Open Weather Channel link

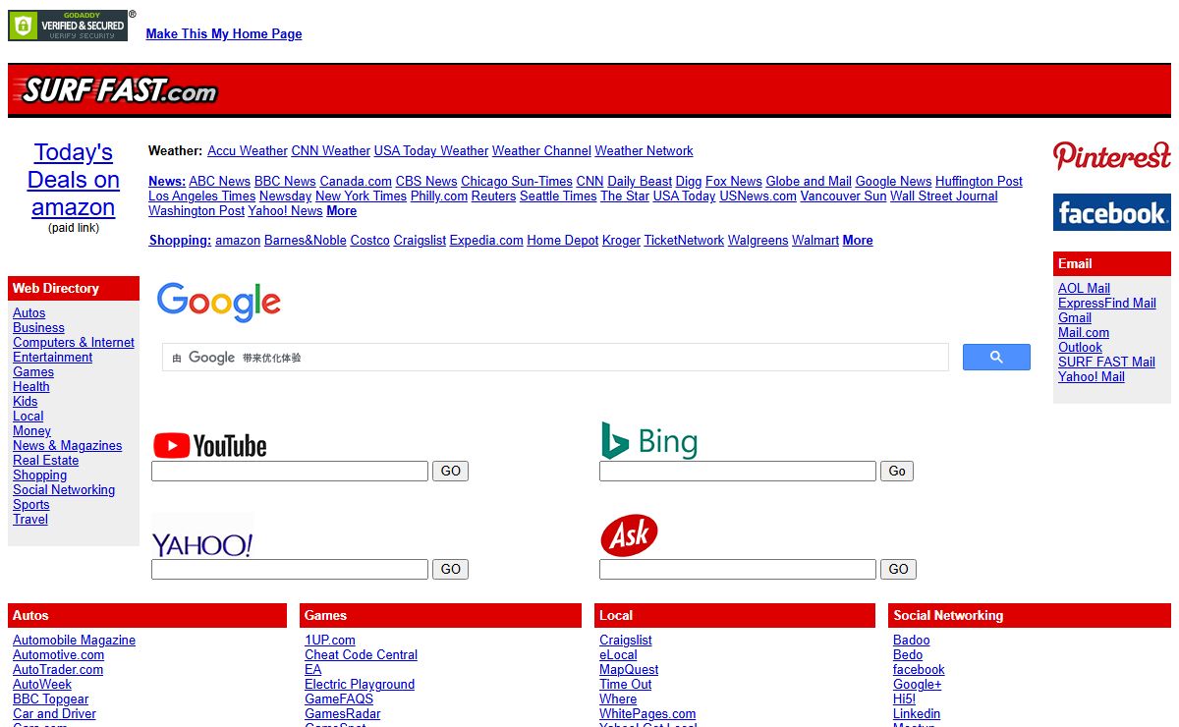(x=541, y=151)
